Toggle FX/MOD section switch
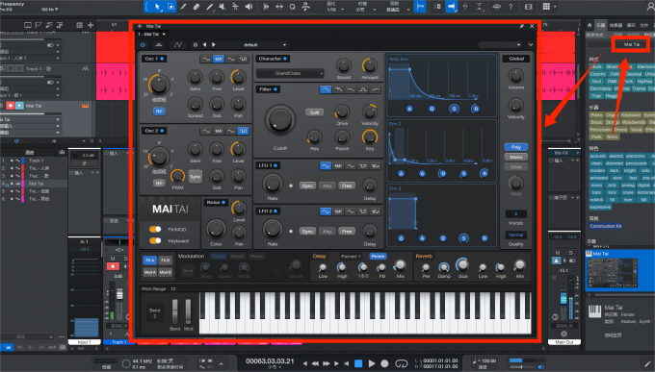 point(155,230)
